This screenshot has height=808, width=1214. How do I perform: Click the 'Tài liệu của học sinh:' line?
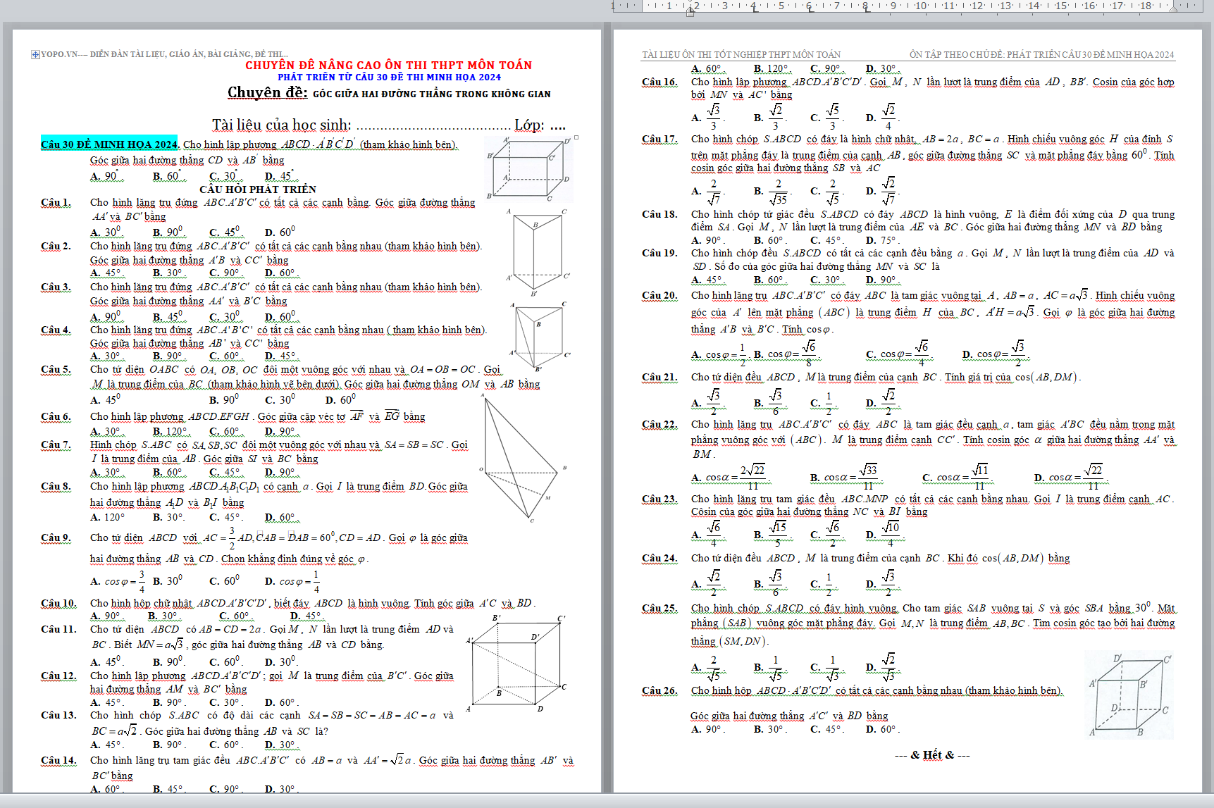coord(282,125)
